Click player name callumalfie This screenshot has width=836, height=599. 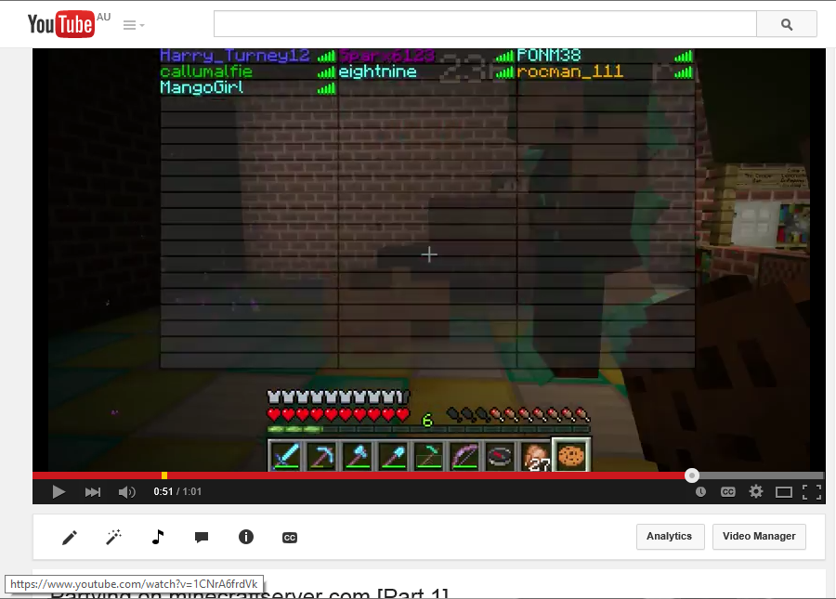[x=206, y=72]
